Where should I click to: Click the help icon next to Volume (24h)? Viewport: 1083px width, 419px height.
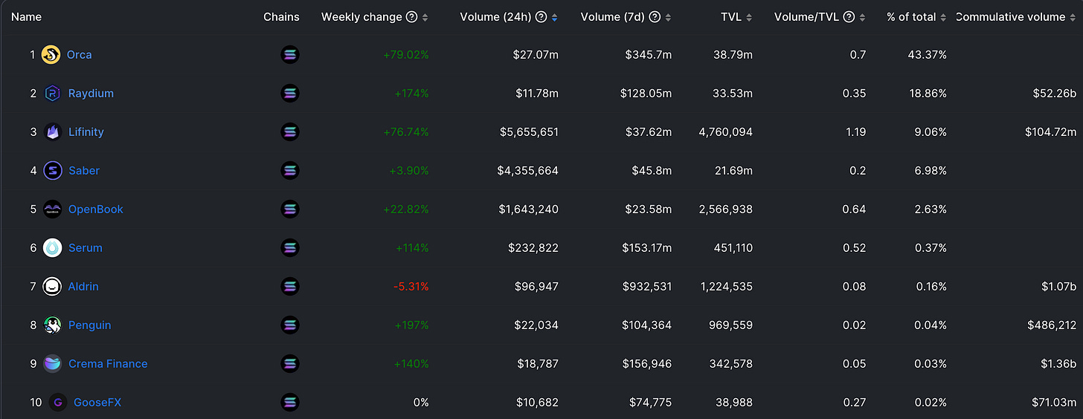[541, 16]
